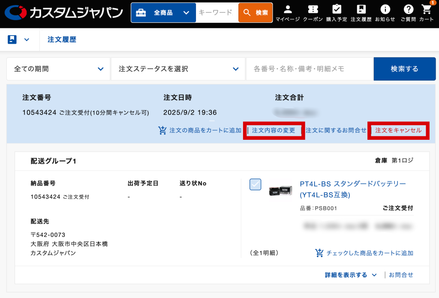Screen dimensions: 439x298
Task: Focus the キーワード search input field
Action: click(x=216, y=13)
